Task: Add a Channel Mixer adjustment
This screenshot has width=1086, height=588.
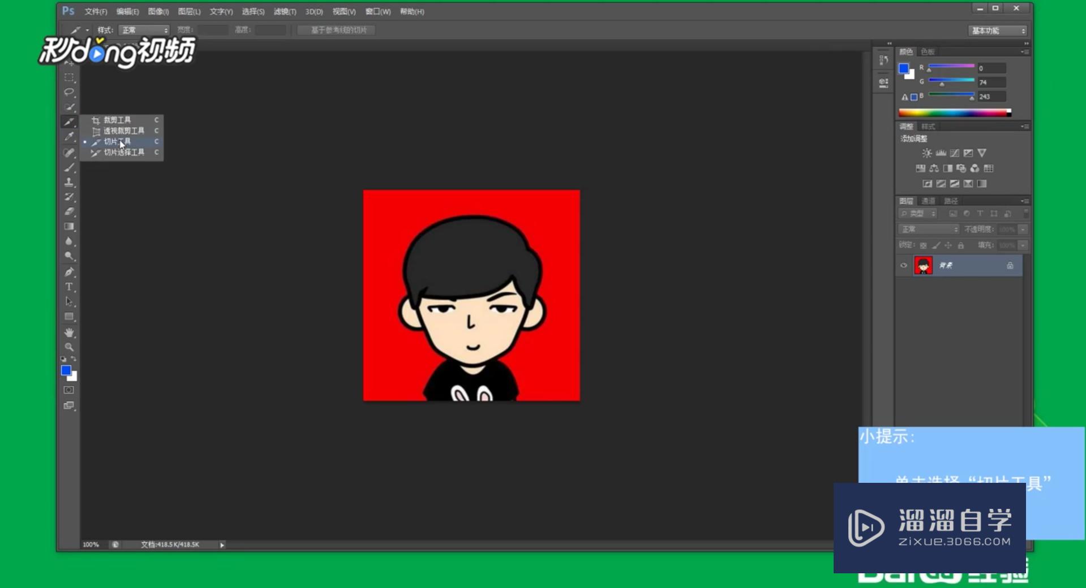Action: click(975, 168)
